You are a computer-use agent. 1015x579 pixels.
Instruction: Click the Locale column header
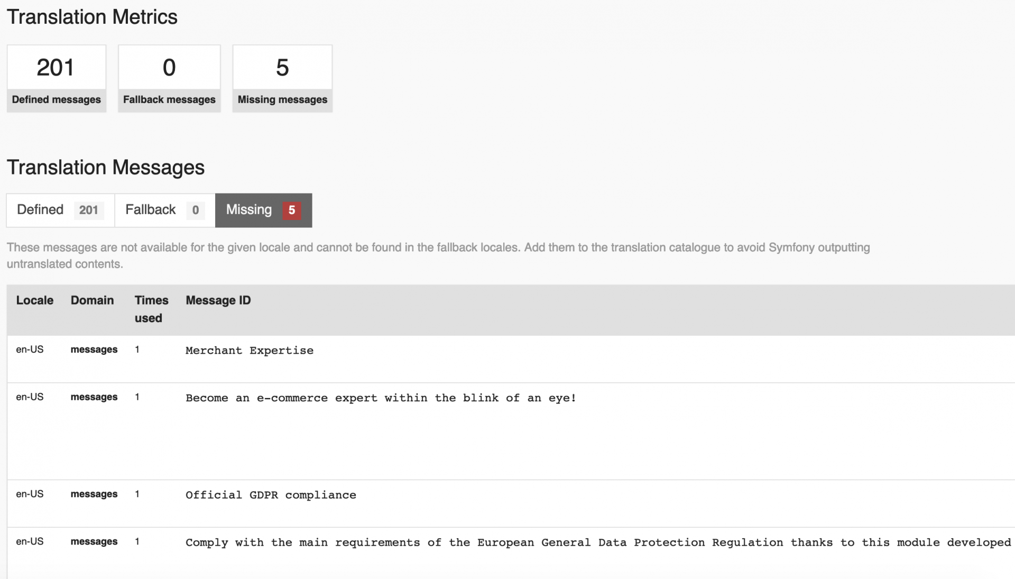tap(35, 300)
